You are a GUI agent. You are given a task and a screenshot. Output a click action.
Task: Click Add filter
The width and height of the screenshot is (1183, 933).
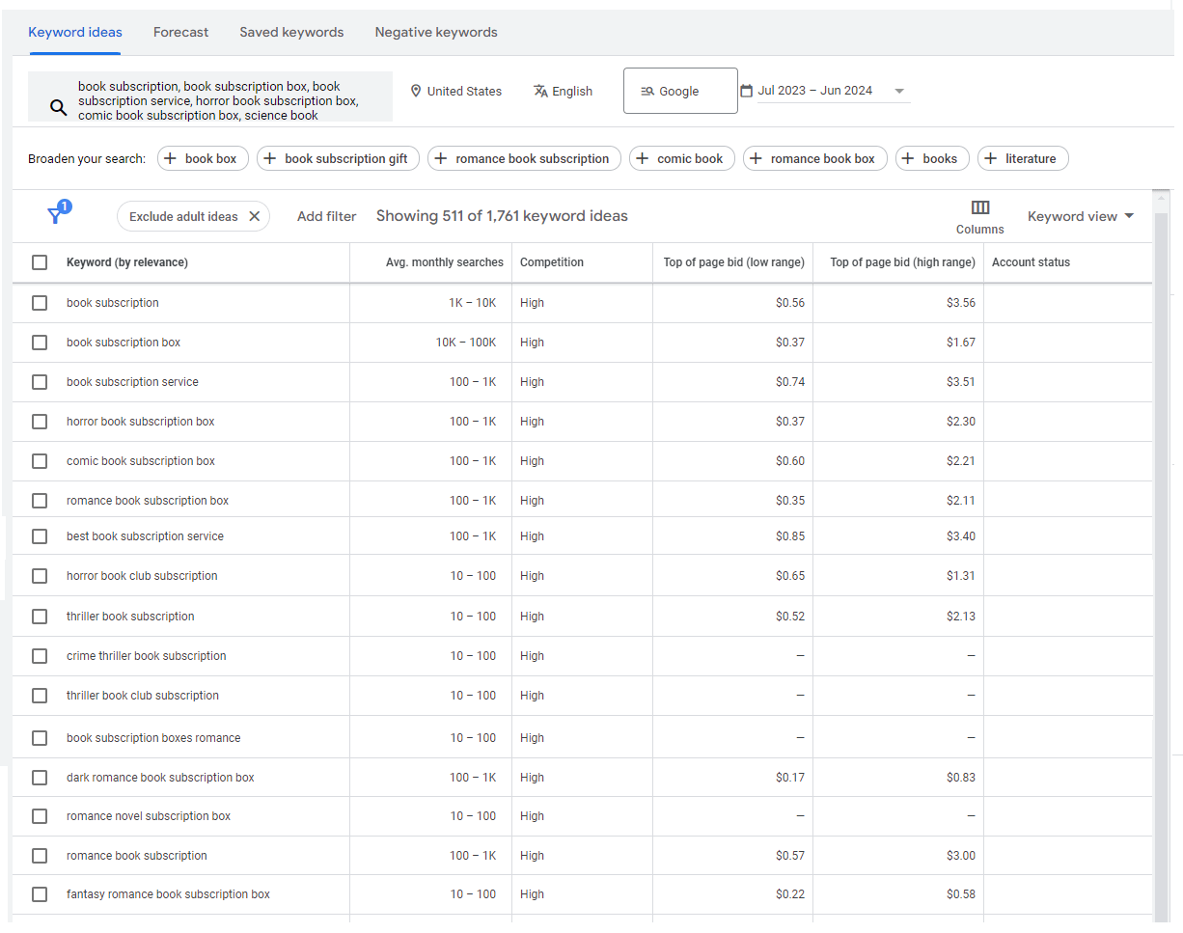click(x=326, y=216)
